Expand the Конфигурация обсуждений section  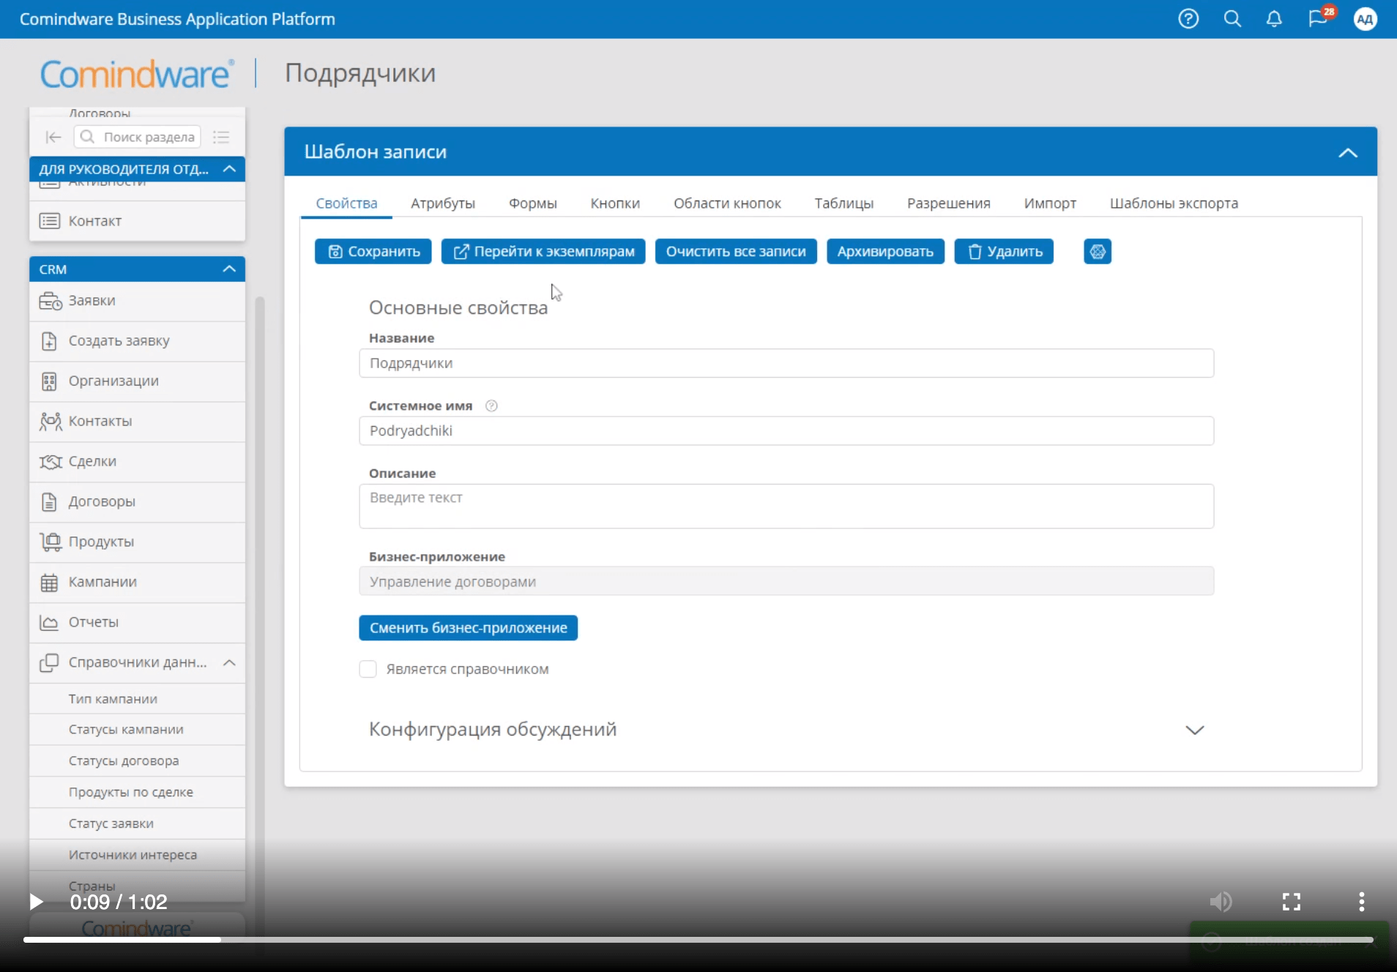coord(1194,729)
